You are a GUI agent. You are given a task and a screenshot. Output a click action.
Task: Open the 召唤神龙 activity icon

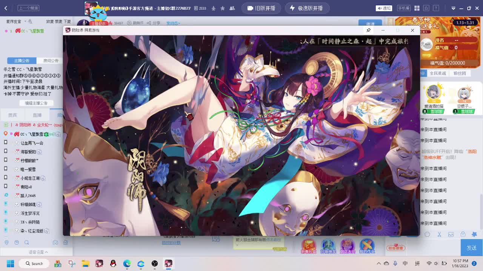tap(328, 246)
